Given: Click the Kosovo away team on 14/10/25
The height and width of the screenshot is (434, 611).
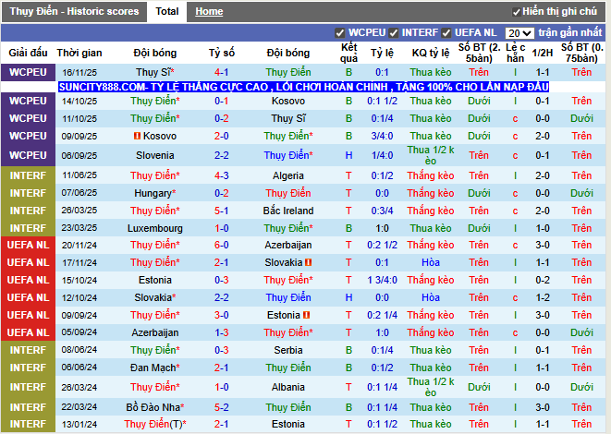Looking at the screenshot, I should tap(288, 102).
